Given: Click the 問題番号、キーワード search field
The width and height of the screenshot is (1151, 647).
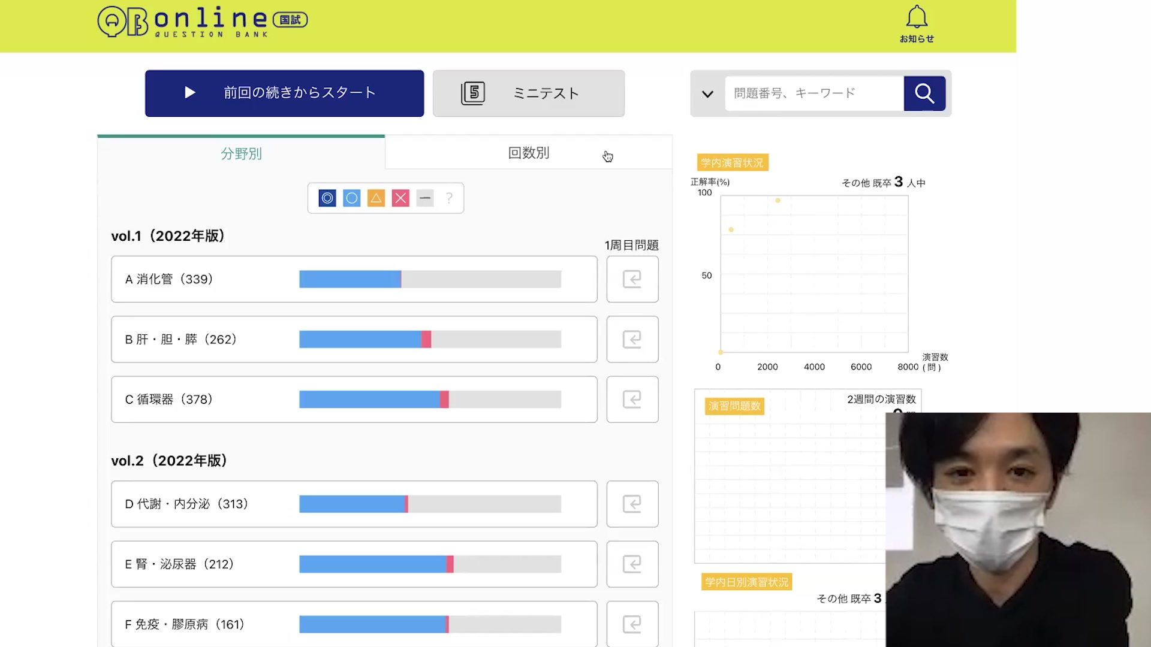Looking at the screenshot, I should pos(813,93).
